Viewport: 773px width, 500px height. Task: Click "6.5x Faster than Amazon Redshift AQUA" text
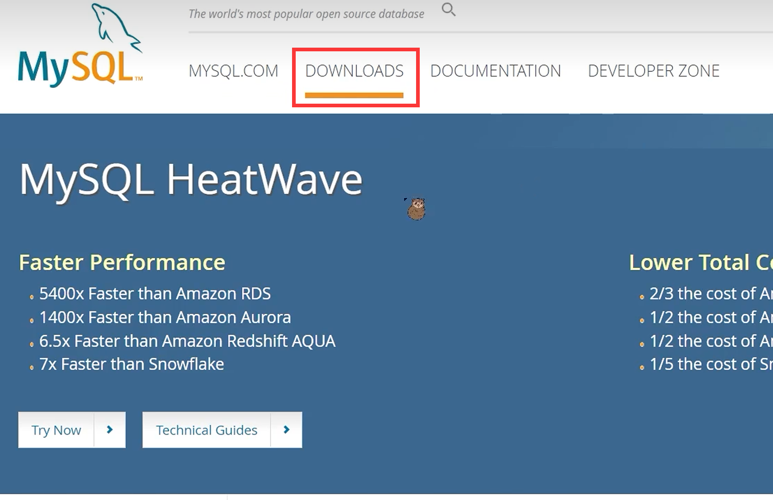(x=187, y=341)
